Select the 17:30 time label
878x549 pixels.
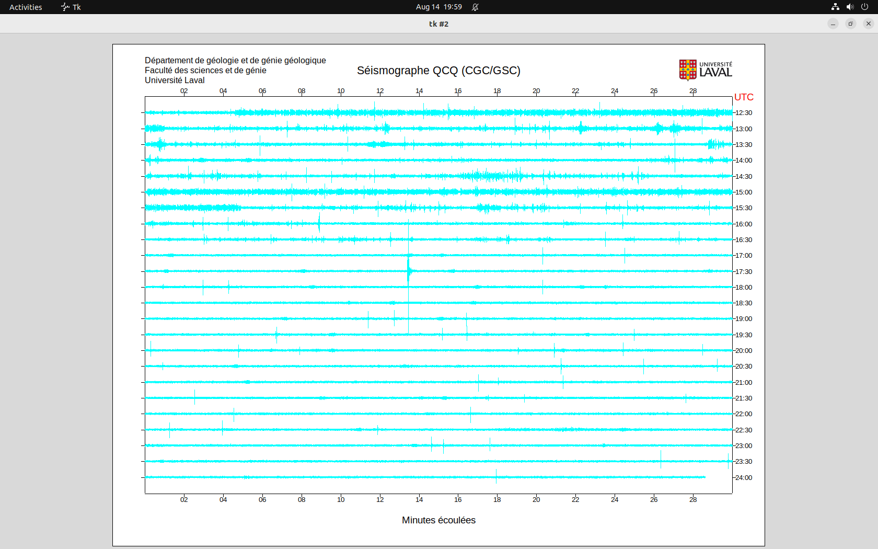tap(744, 271)
